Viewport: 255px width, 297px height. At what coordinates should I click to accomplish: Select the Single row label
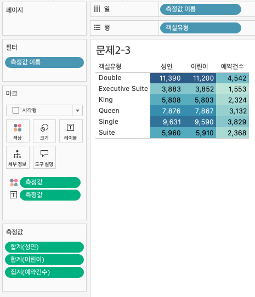(109, 122)
